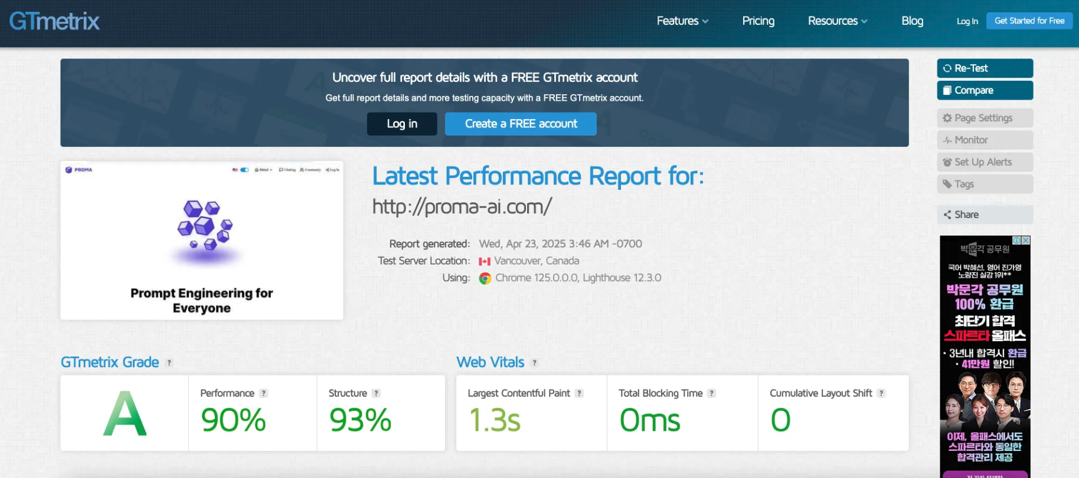Click the help icon beside GTmetrix Grade

[169, 363]
